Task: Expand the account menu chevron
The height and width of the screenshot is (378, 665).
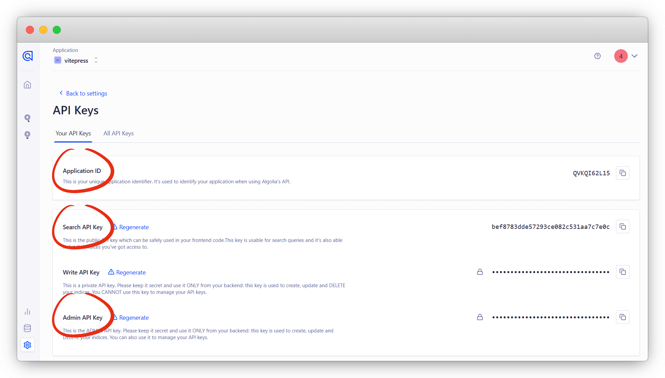Action: pos(634,56)
